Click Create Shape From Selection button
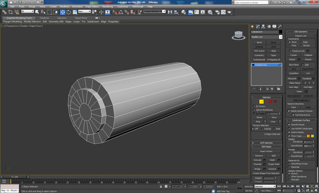 point(266,173)
